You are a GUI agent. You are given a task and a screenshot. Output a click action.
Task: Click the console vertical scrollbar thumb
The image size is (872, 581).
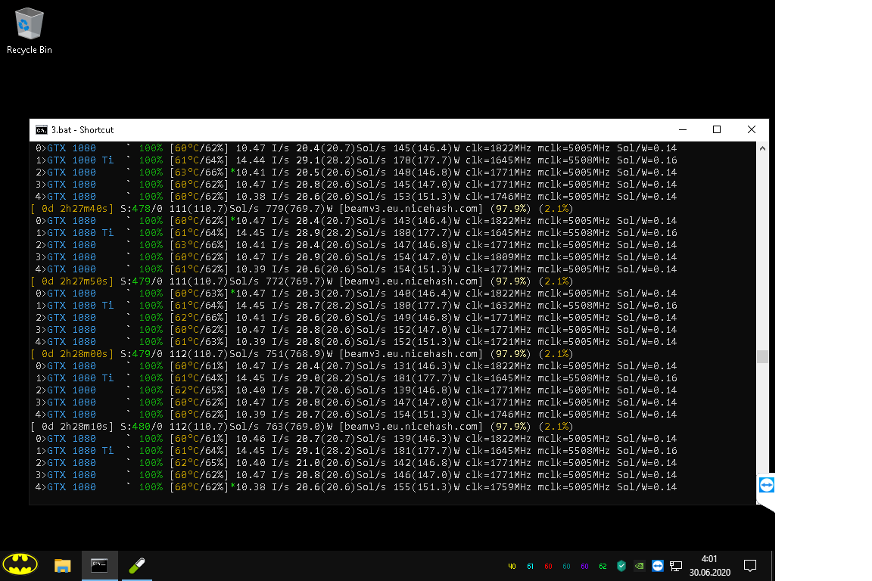[762, 356]
